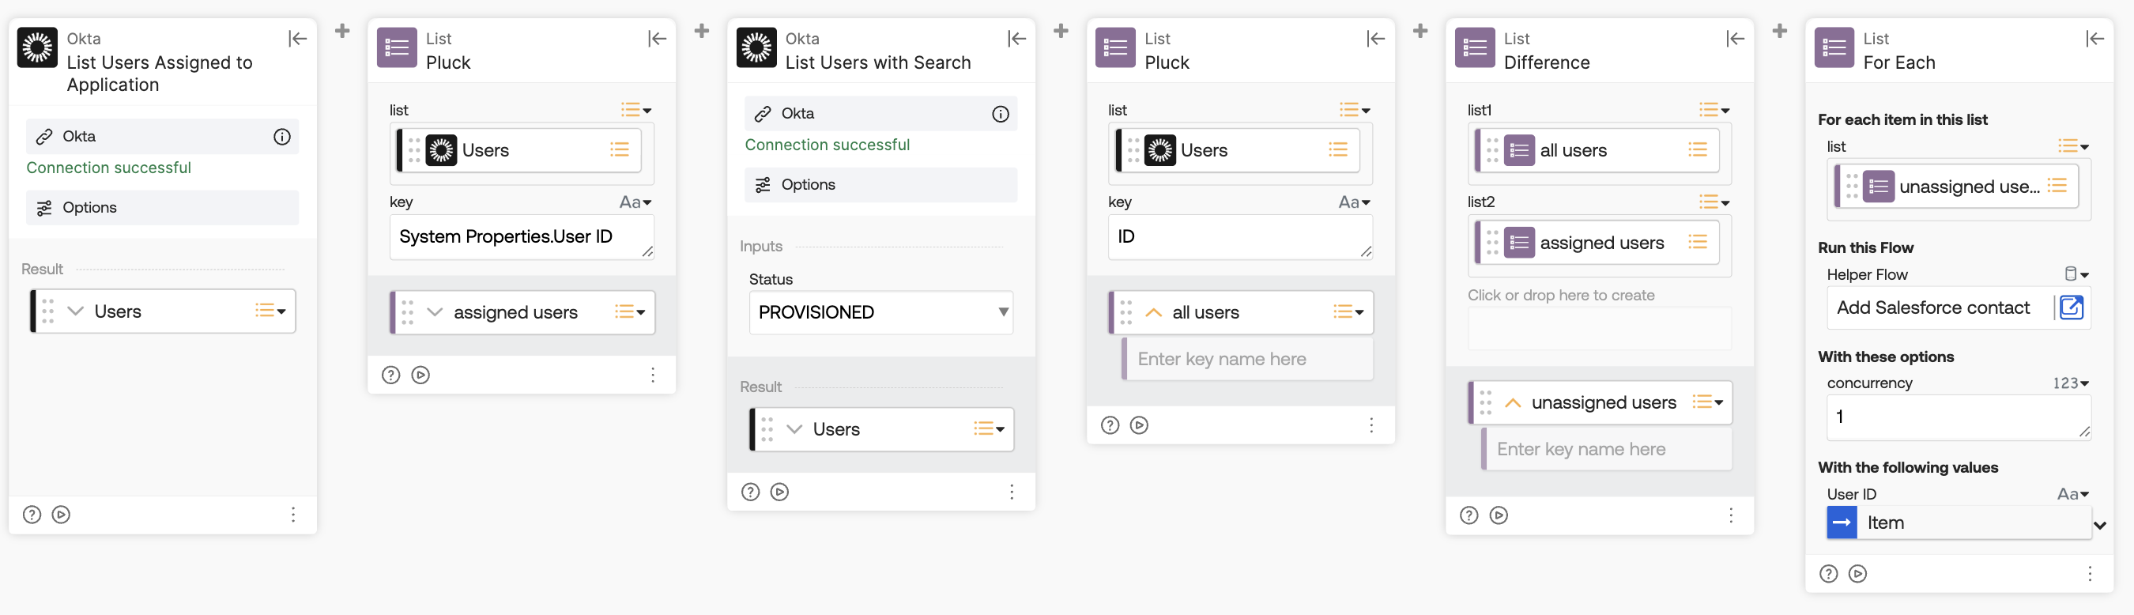Select the all users pill in list1

click(1597, 150)
